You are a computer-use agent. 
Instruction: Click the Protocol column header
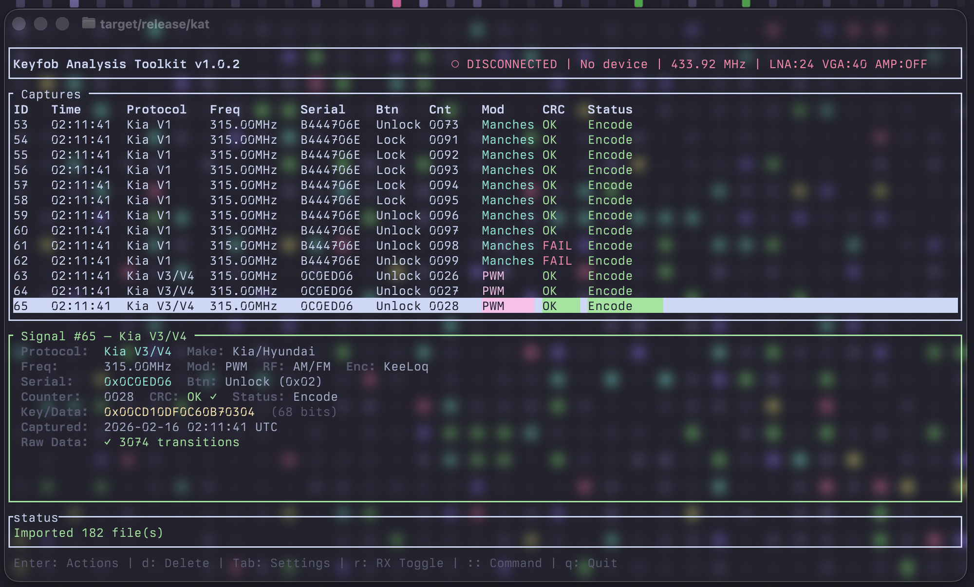tap(156, 110)
